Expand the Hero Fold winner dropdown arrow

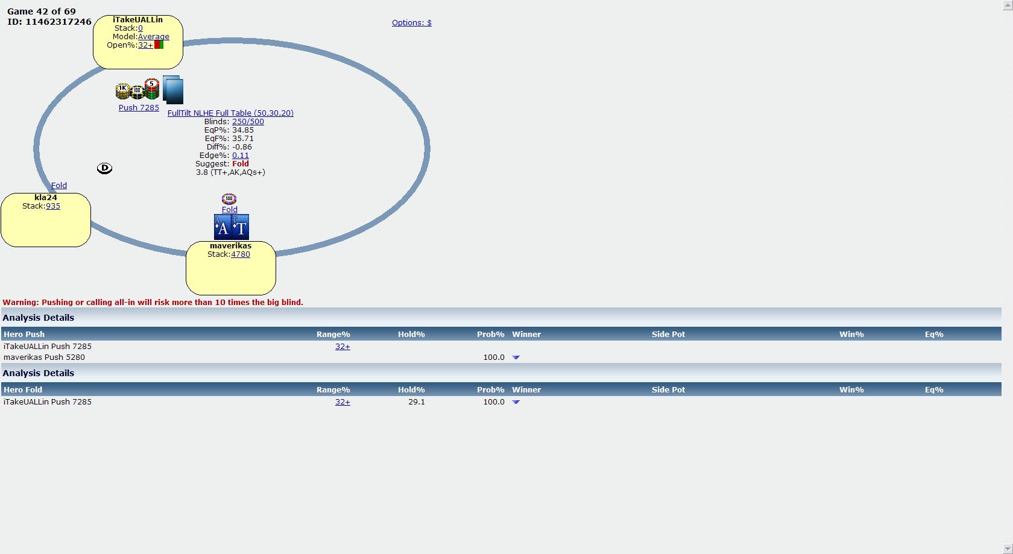[516, 402]
